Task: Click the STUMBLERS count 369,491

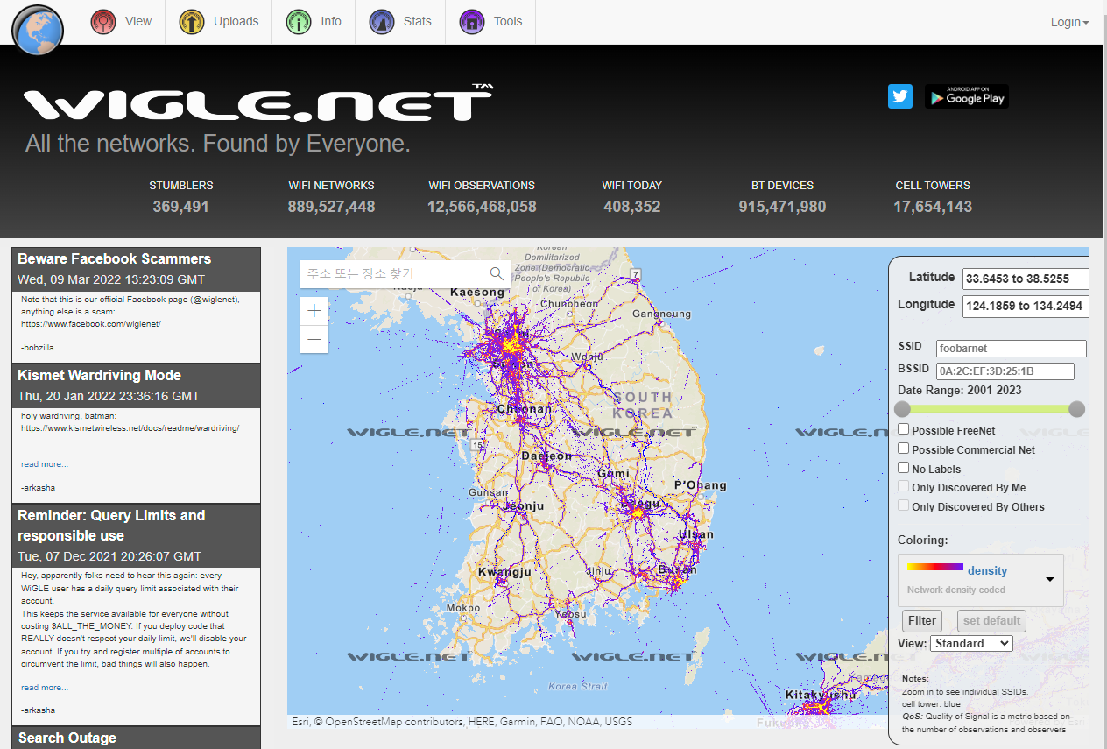Action: coord(181,207)
